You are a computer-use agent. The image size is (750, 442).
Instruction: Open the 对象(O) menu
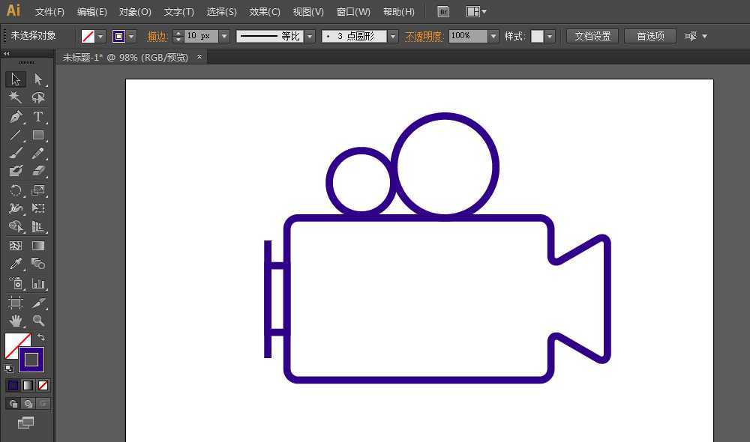[135, 12]
